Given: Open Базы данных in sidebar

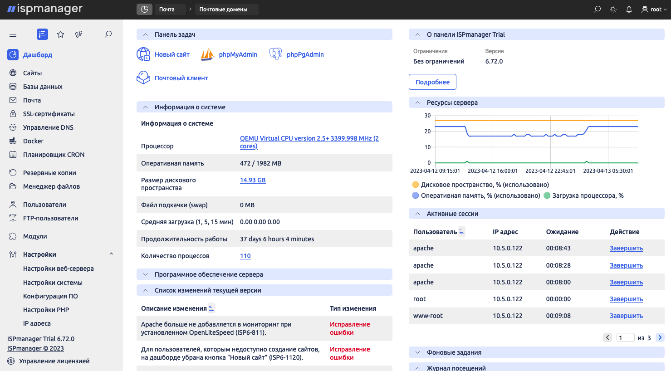Looking at the screenshot, I should point(43,87).
